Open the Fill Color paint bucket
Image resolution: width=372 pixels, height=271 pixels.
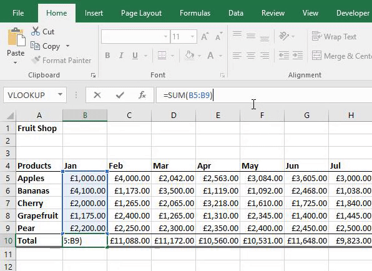(189, 56)
